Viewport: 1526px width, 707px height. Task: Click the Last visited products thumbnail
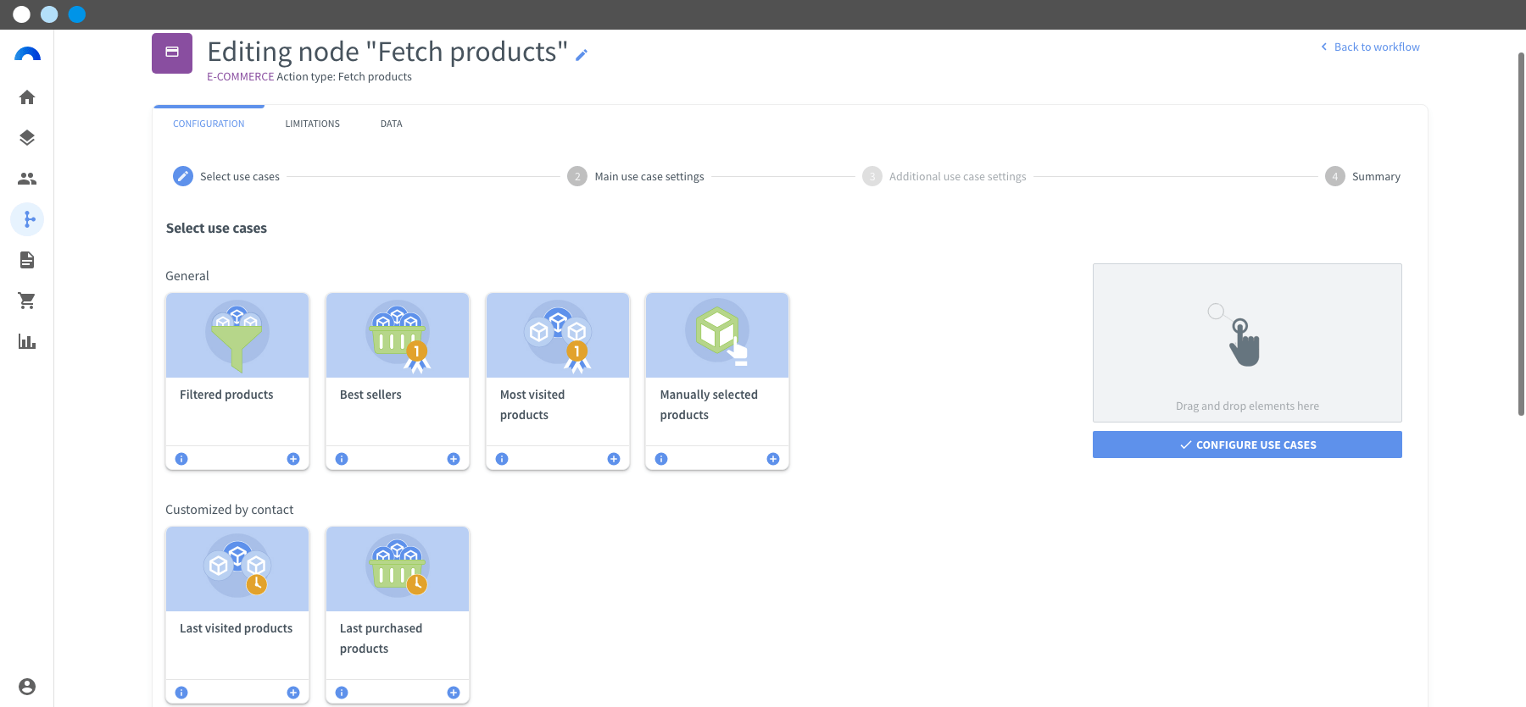pyautogui.click(x=237, y=569)
